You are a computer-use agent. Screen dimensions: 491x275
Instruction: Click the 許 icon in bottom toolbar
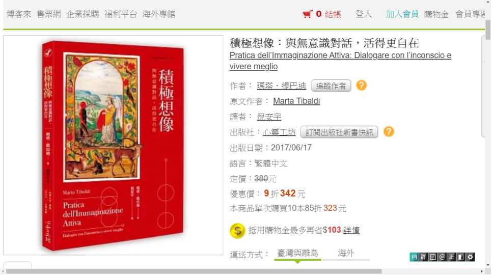(423, 257)
